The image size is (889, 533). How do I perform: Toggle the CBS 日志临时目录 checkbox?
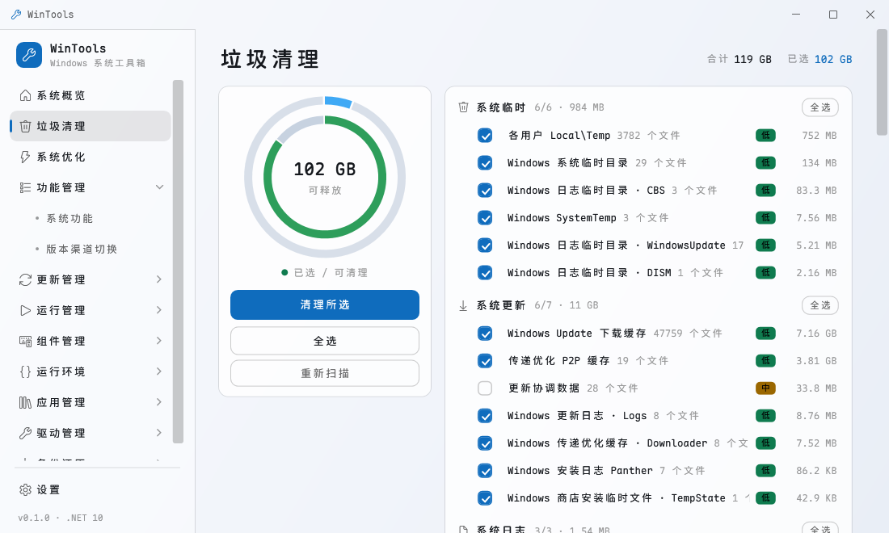click(x=485, y=191)
